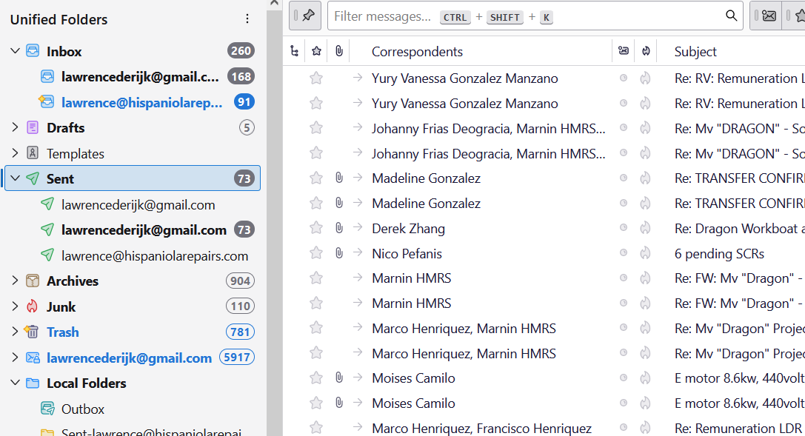Select the Templates folder

pyautogui.click(x=133, y=153)
